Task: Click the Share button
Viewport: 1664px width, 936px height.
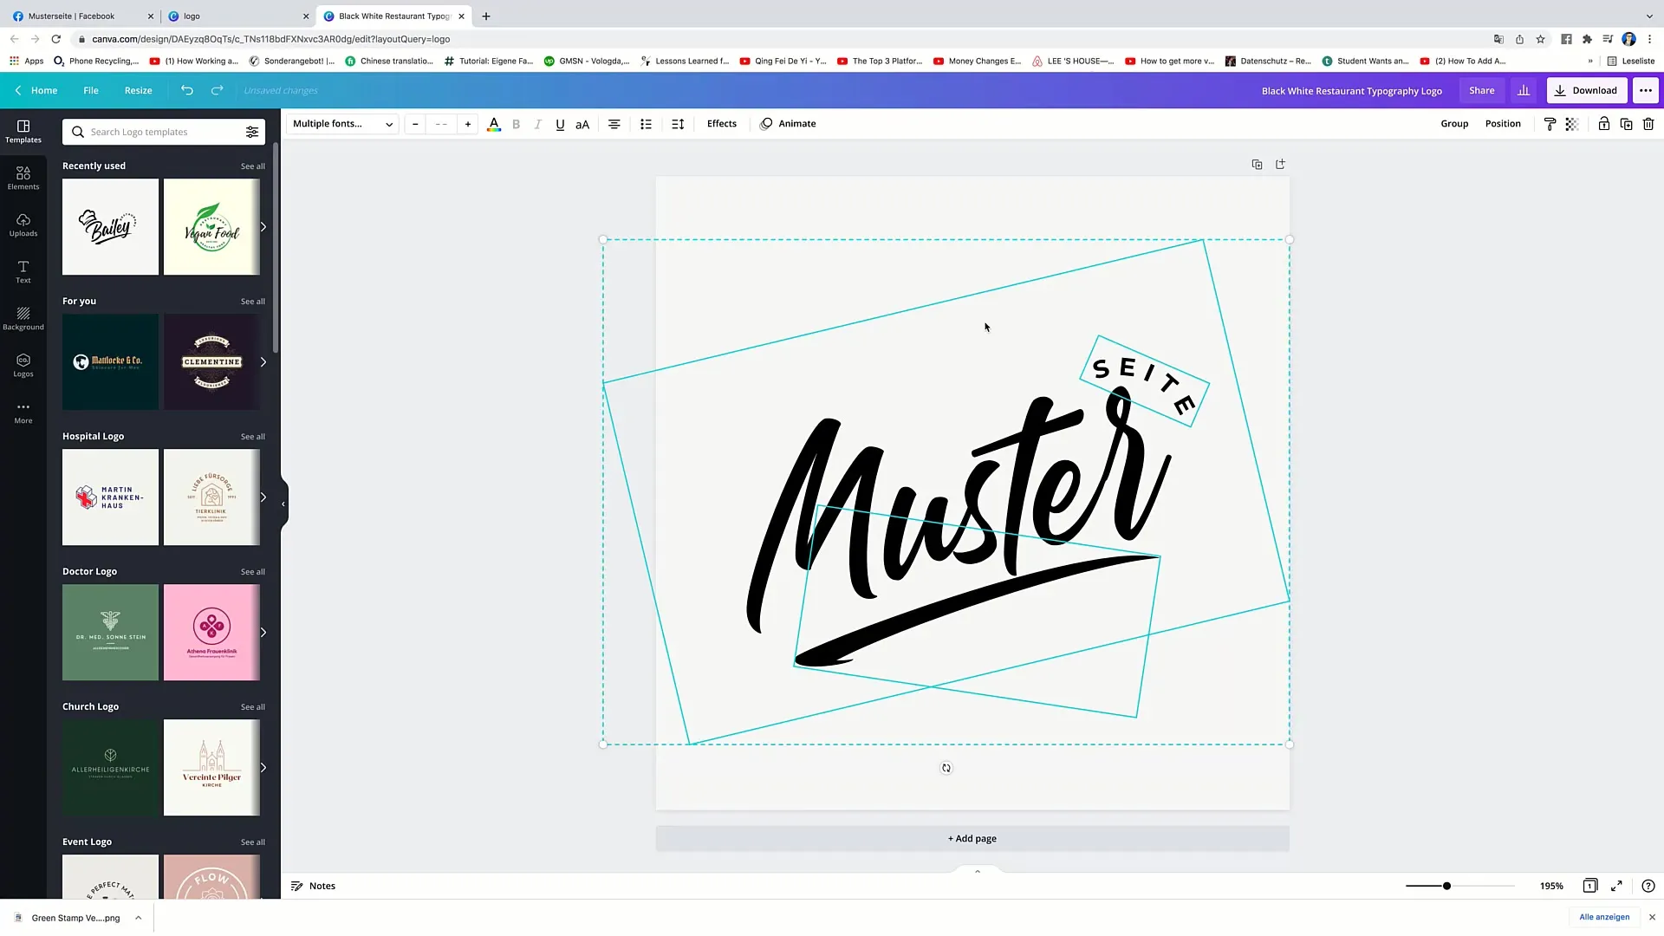Action: click(x=1481, y=90)
